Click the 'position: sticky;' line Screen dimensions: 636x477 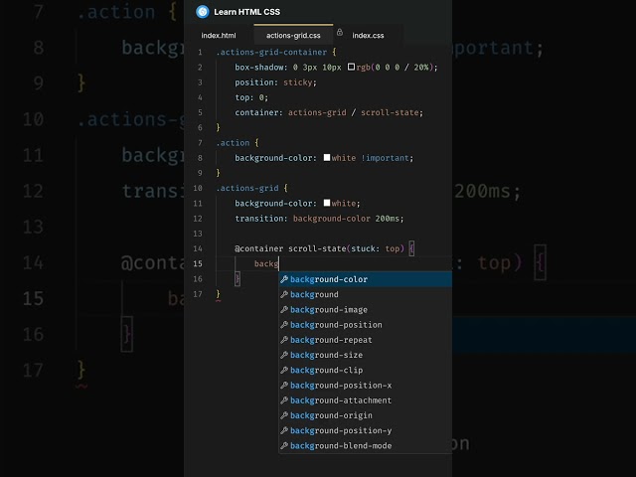275,82
